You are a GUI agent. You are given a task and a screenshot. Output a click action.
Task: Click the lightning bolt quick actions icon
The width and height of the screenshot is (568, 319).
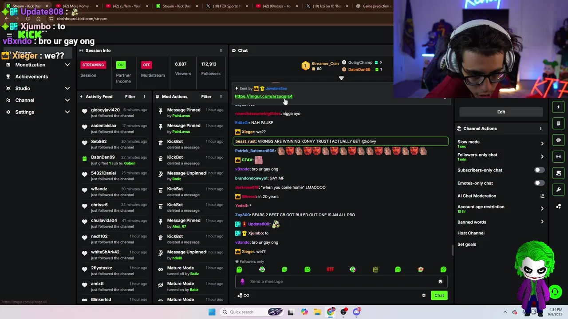pos(558,107)
